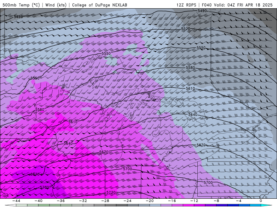
Task: Click the -40 tick on the temperature scale
Action: click(x=38, y=201)
